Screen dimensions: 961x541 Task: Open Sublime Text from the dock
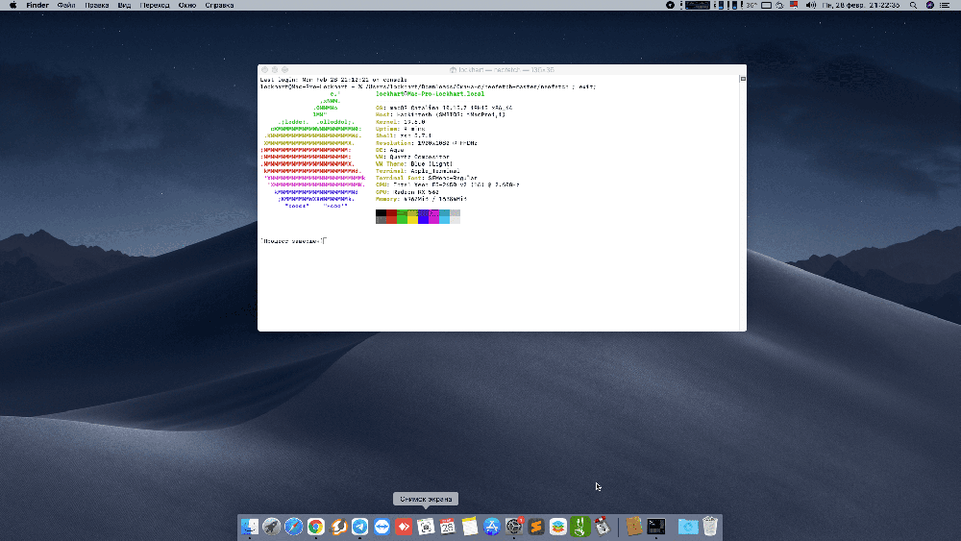[536, 527]
